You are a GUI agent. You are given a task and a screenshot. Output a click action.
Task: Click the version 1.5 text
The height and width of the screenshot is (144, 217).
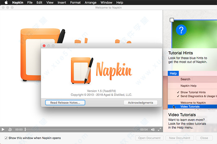(x=101, y=91)
